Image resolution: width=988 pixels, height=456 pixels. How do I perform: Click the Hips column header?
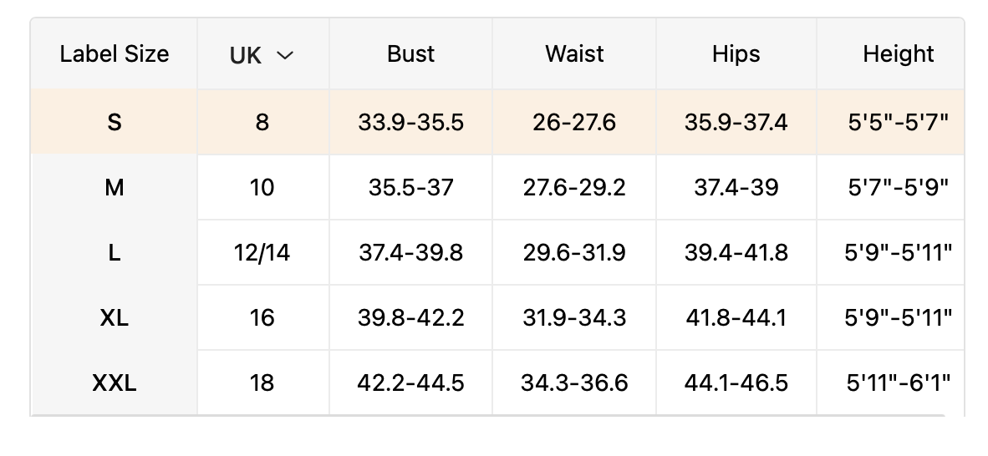(x=736, y=54)
